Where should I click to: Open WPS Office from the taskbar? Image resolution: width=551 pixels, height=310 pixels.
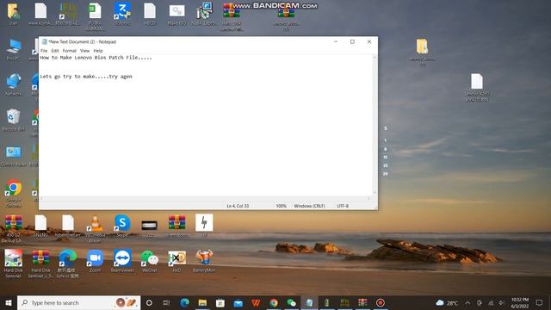[x=256, y=302]
